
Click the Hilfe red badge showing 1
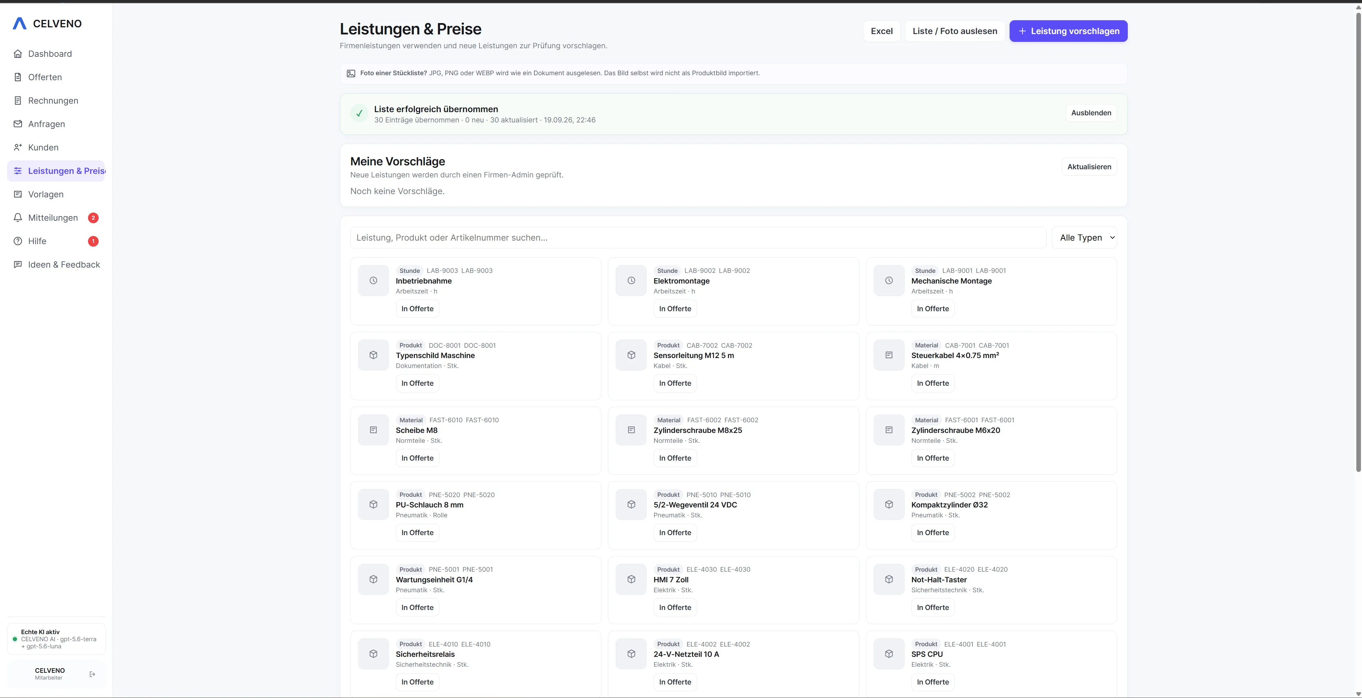click(93, 241)
